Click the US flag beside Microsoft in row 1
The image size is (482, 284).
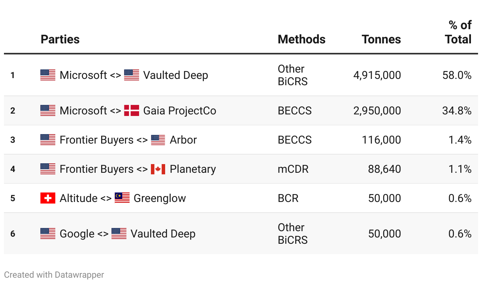click(48, 75)
